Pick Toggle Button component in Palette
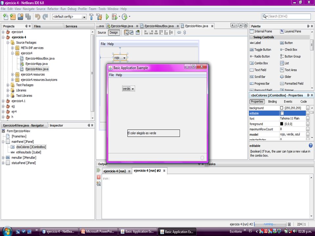 (260, 49)
